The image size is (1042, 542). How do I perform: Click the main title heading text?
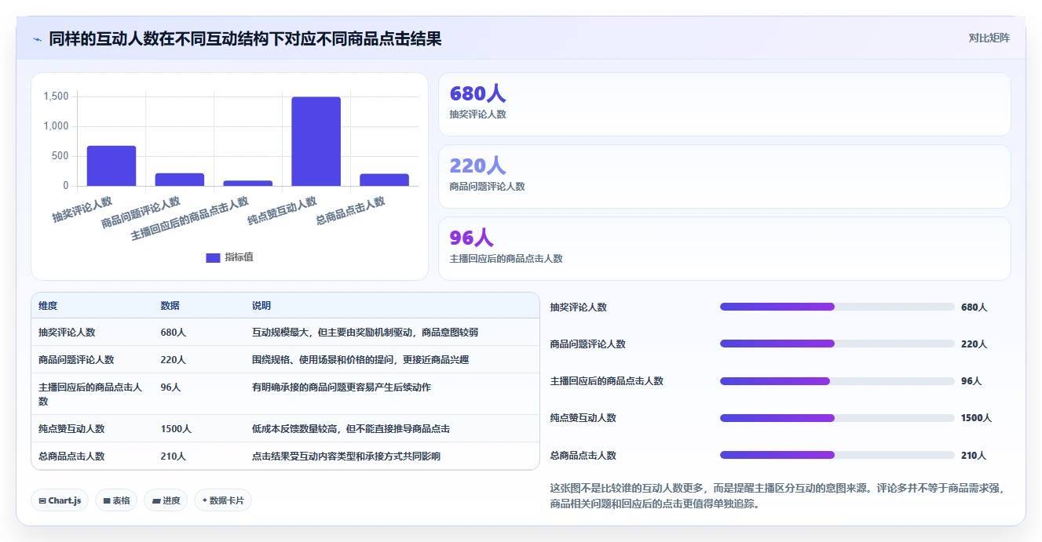(x=245, y=38)
